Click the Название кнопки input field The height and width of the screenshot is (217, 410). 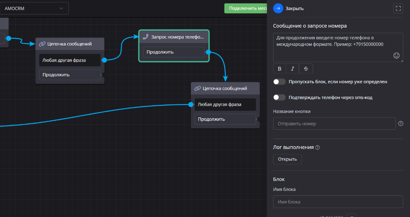[334, 123]
